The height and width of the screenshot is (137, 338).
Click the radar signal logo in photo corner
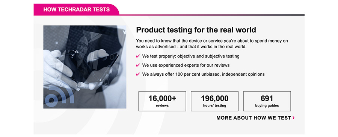[x=59, y=96]
